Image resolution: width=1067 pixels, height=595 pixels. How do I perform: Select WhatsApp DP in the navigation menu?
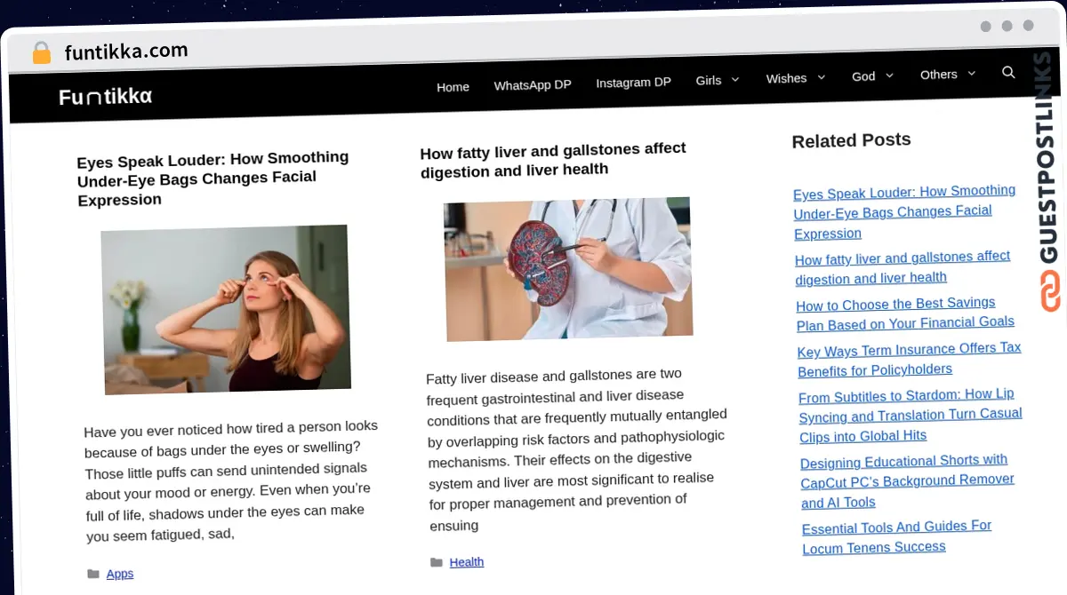(x=532, y=84)
